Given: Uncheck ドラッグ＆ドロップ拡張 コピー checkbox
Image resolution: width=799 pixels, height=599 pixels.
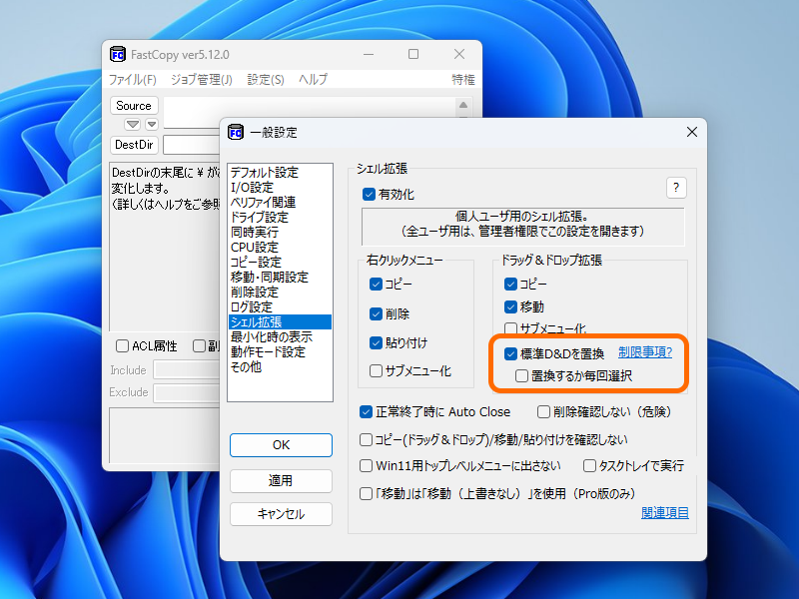Looking at the screenshot, I should [510, 284].
